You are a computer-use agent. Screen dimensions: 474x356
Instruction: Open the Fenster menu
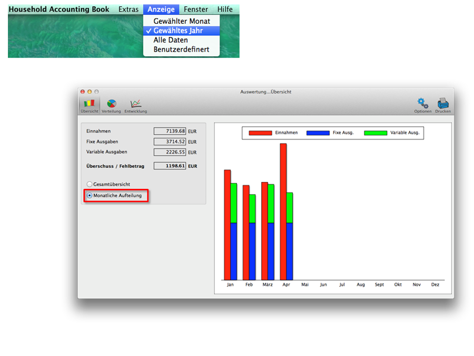pos(195,9)
